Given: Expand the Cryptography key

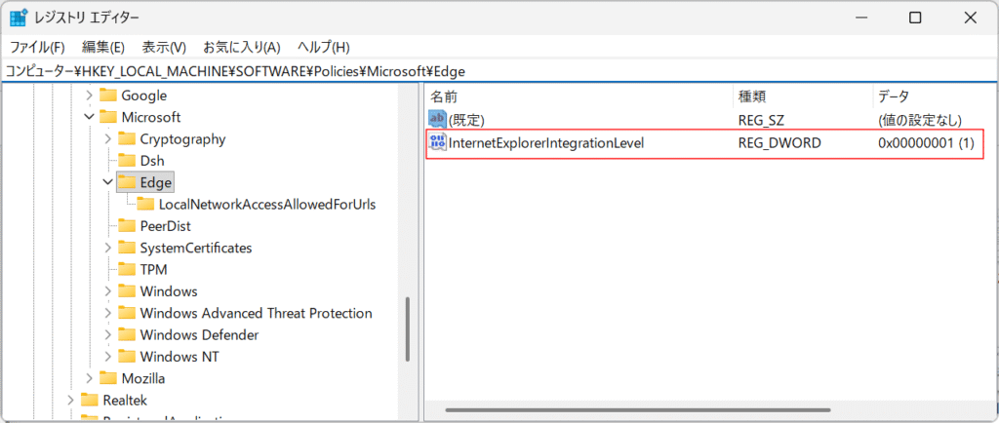Looking at the screenshot, I should 107,139.
